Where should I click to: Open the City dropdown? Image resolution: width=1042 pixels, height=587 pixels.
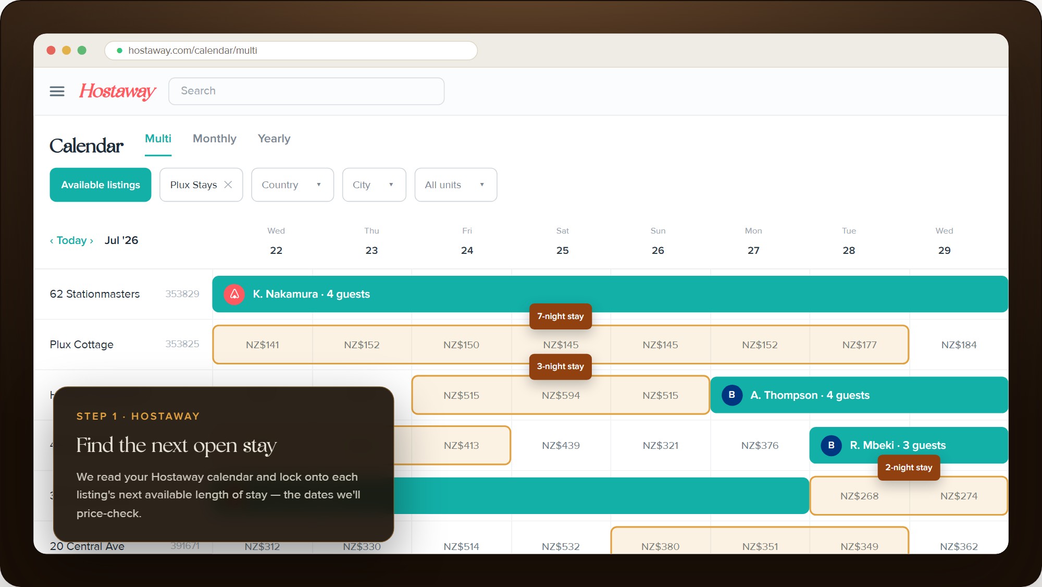(374, 185)
